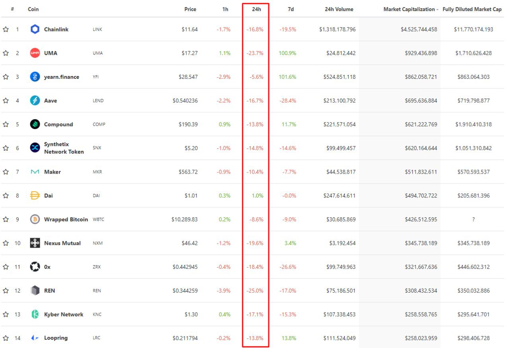Open the Aave coin name link
Viewport: 509px width, 348px height.
click(51, 101)
